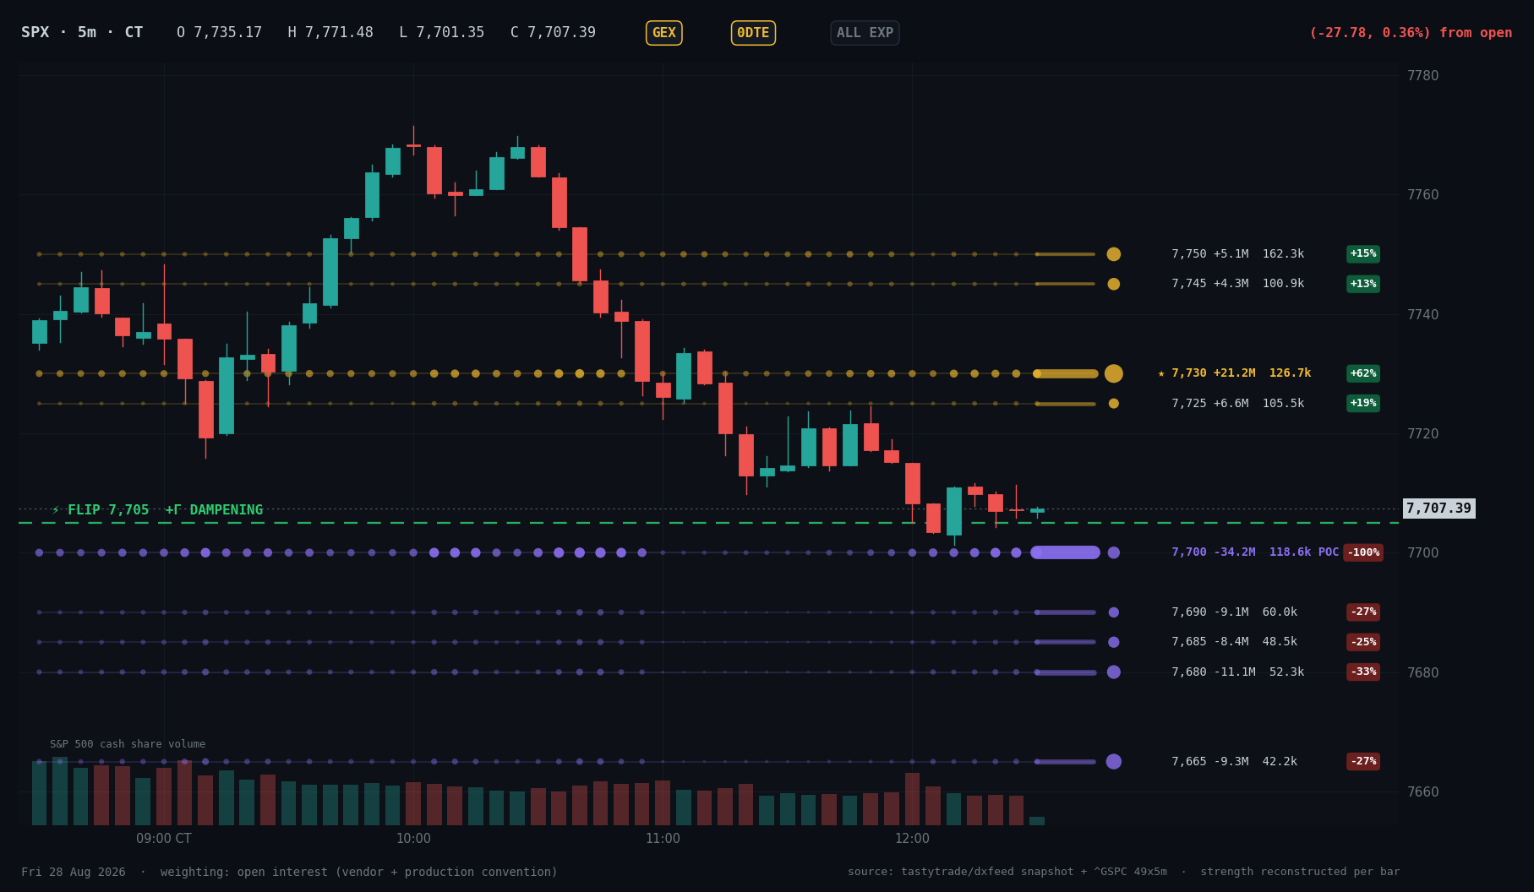Toggle the GEX overlay button
The height and width of the screenshot is (892, 1534).
click(663, 33)
